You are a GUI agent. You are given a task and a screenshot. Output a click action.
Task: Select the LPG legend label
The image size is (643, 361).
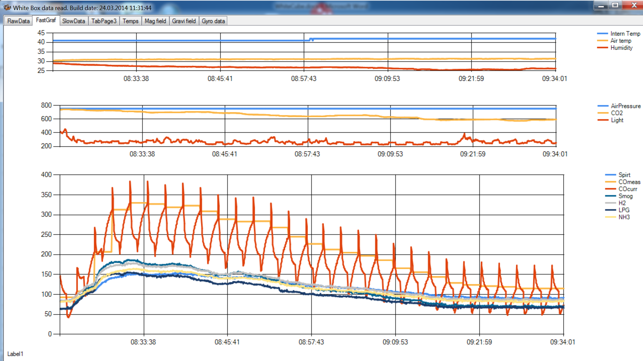coord(624,210)
